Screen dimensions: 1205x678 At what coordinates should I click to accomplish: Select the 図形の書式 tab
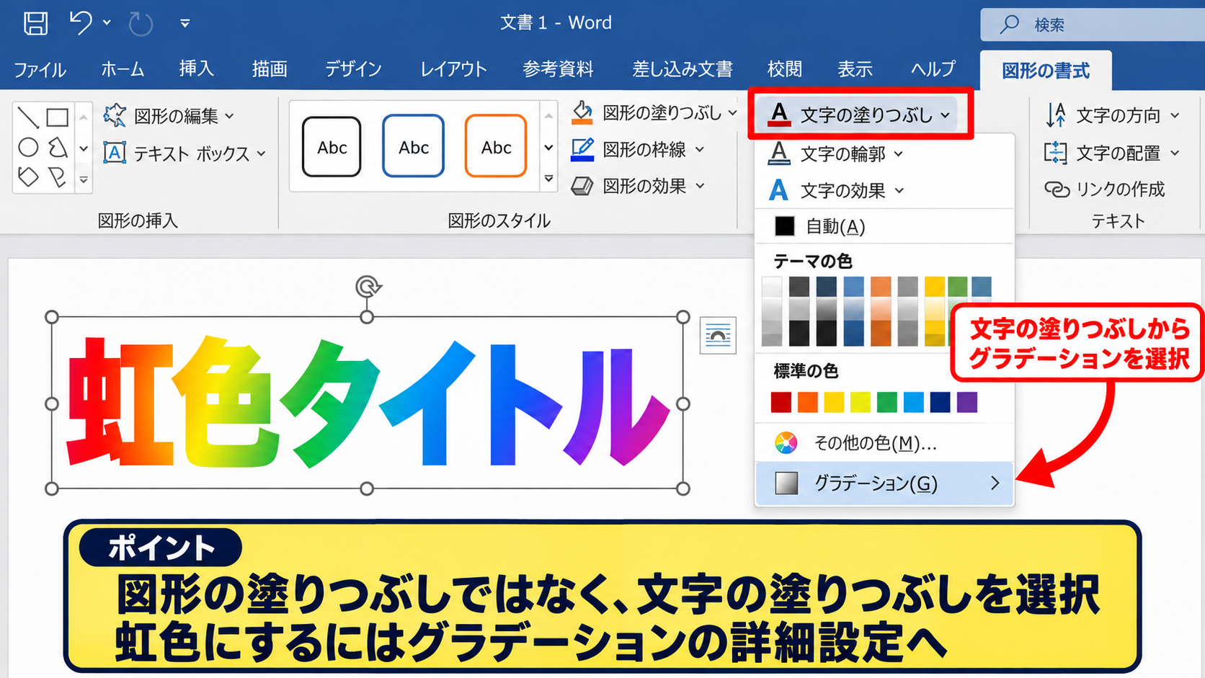(x=1046, y=71)
